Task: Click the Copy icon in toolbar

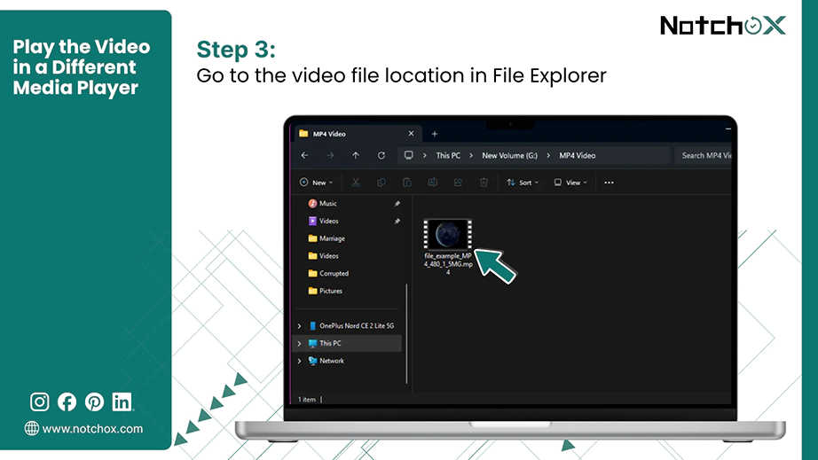Action: [381, 183]
